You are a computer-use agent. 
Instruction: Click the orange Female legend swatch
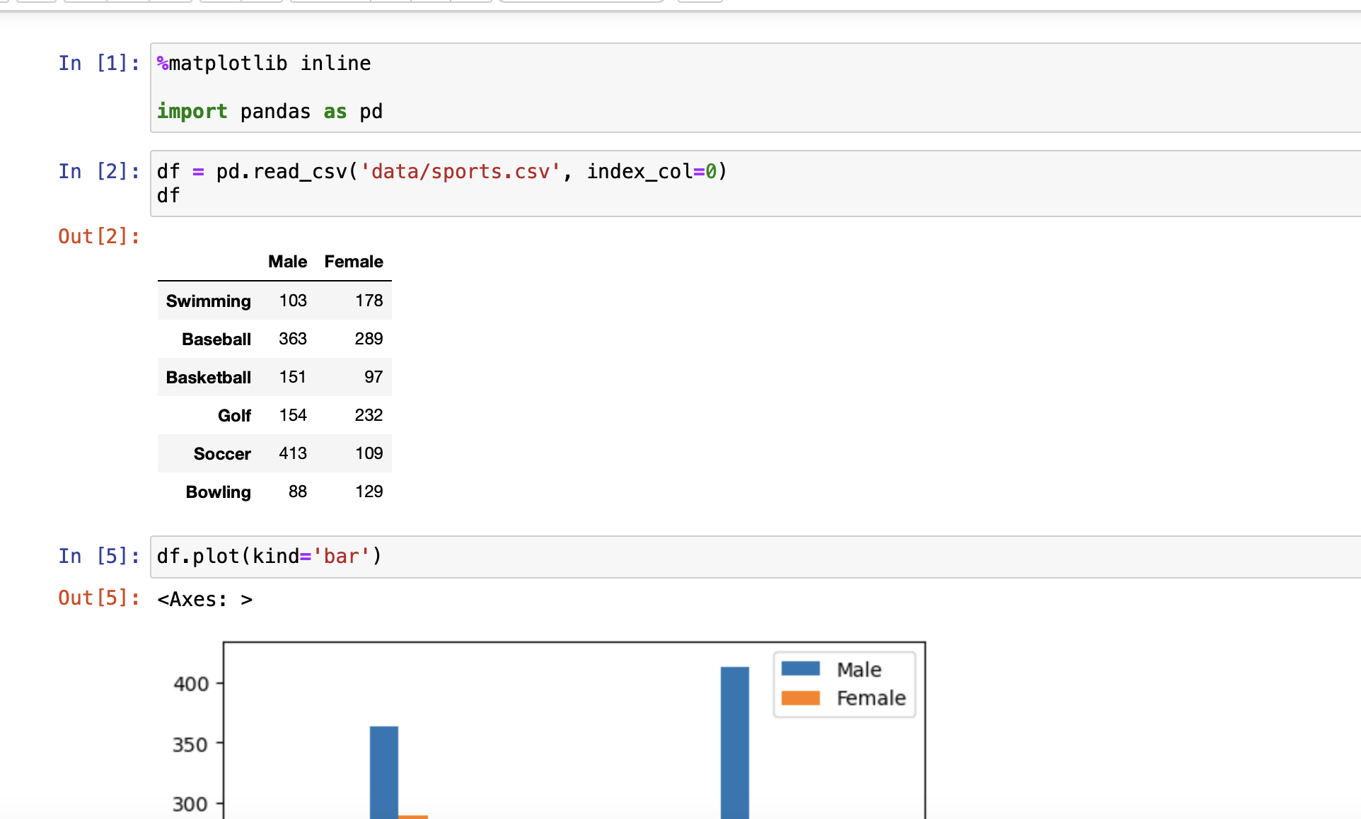click(x=800, y=698)
